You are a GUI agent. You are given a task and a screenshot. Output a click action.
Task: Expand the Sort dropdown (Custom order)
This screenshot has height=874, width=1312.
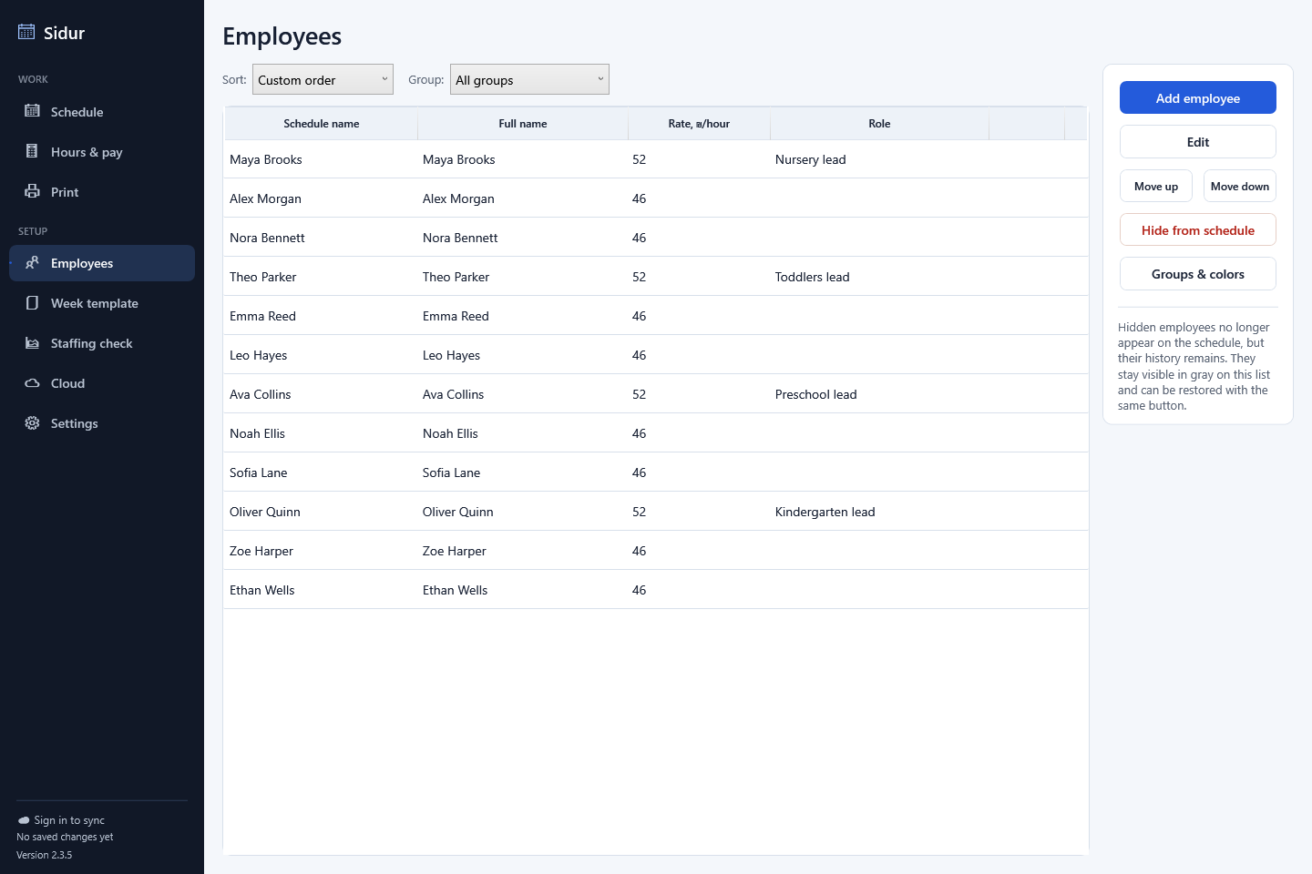(x=323, y=79)
